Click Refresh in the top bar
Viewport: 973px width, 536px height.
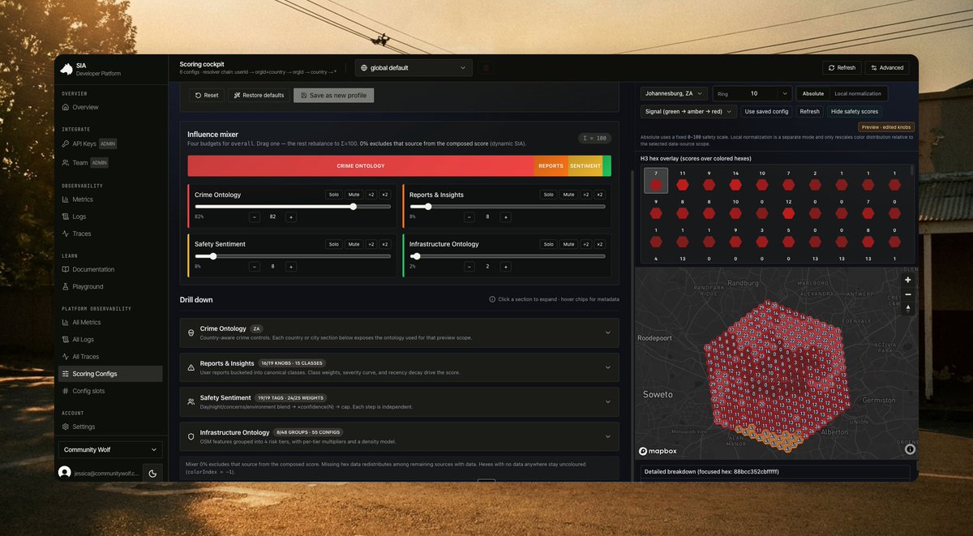[x=842, y=68]
